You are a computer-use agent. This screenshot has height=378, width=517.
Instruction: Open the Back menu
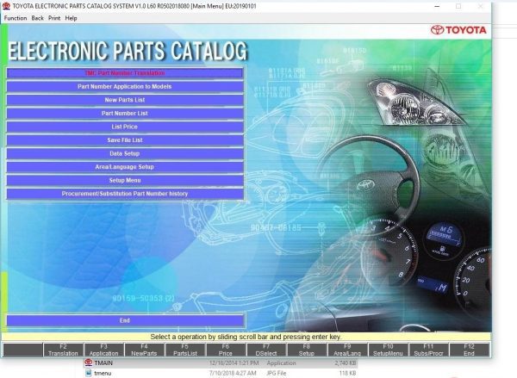pos(38,18)
